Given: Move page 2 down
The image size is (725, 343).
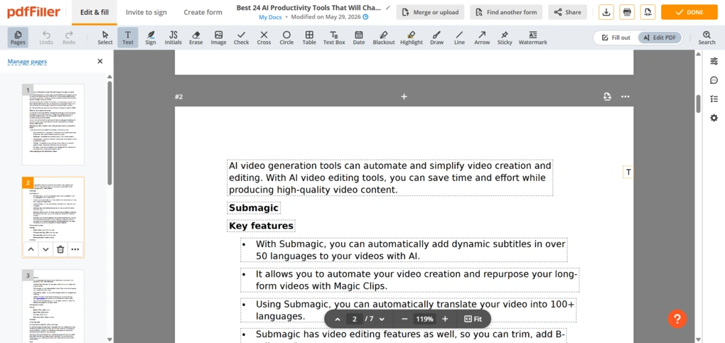Looking at the screenshot, I should 45,250.
